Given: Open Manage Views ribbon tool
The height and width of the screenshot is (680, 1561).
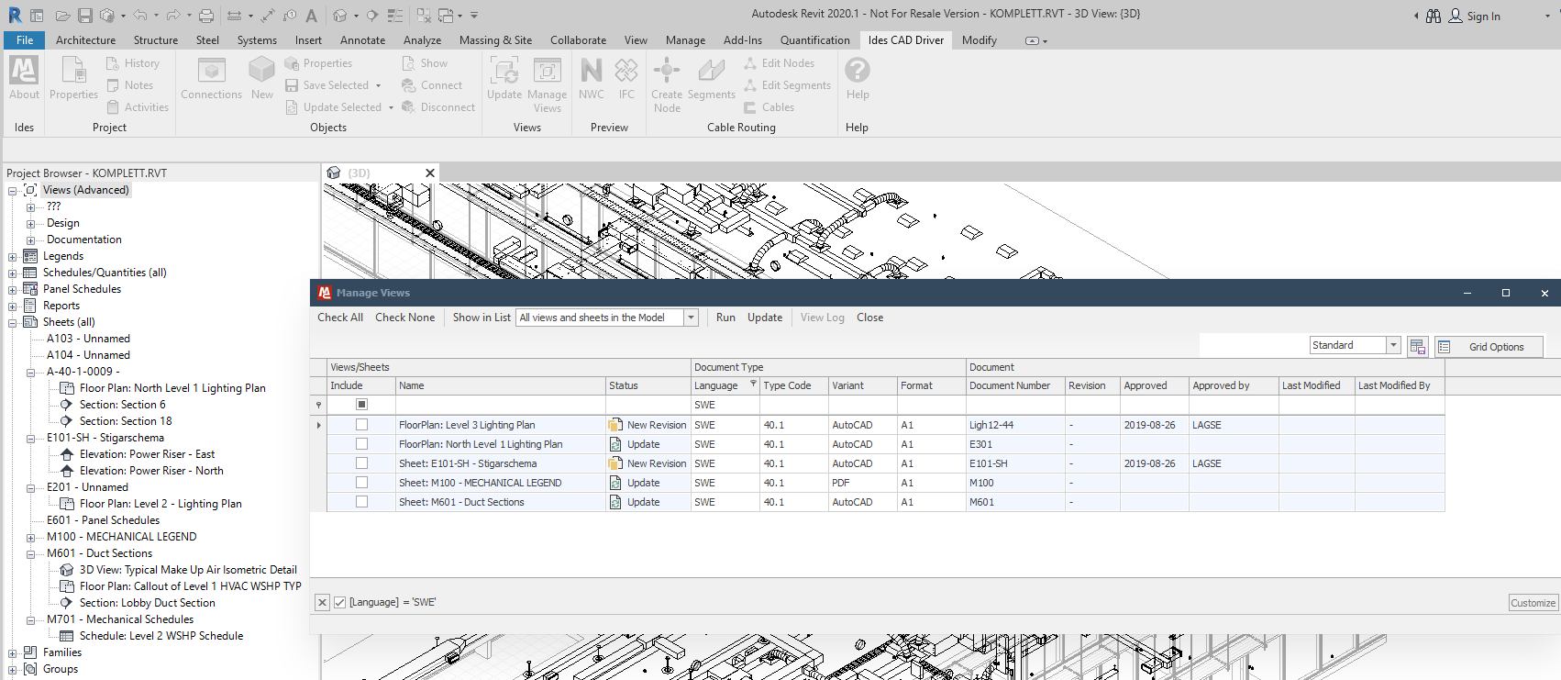Looking at the screenshot, I should 548,83.
